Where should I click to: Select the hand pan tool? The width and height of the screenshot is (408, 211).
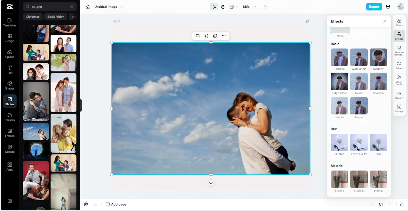pyautogui.click(x=223, y=7)
